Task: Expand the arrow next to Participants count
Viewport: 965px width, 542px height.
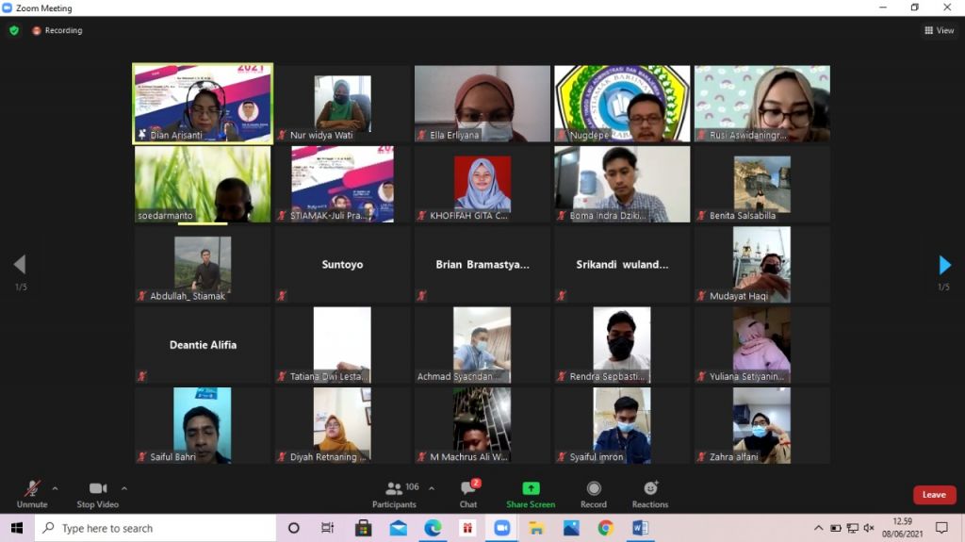Action: [432, 488]
